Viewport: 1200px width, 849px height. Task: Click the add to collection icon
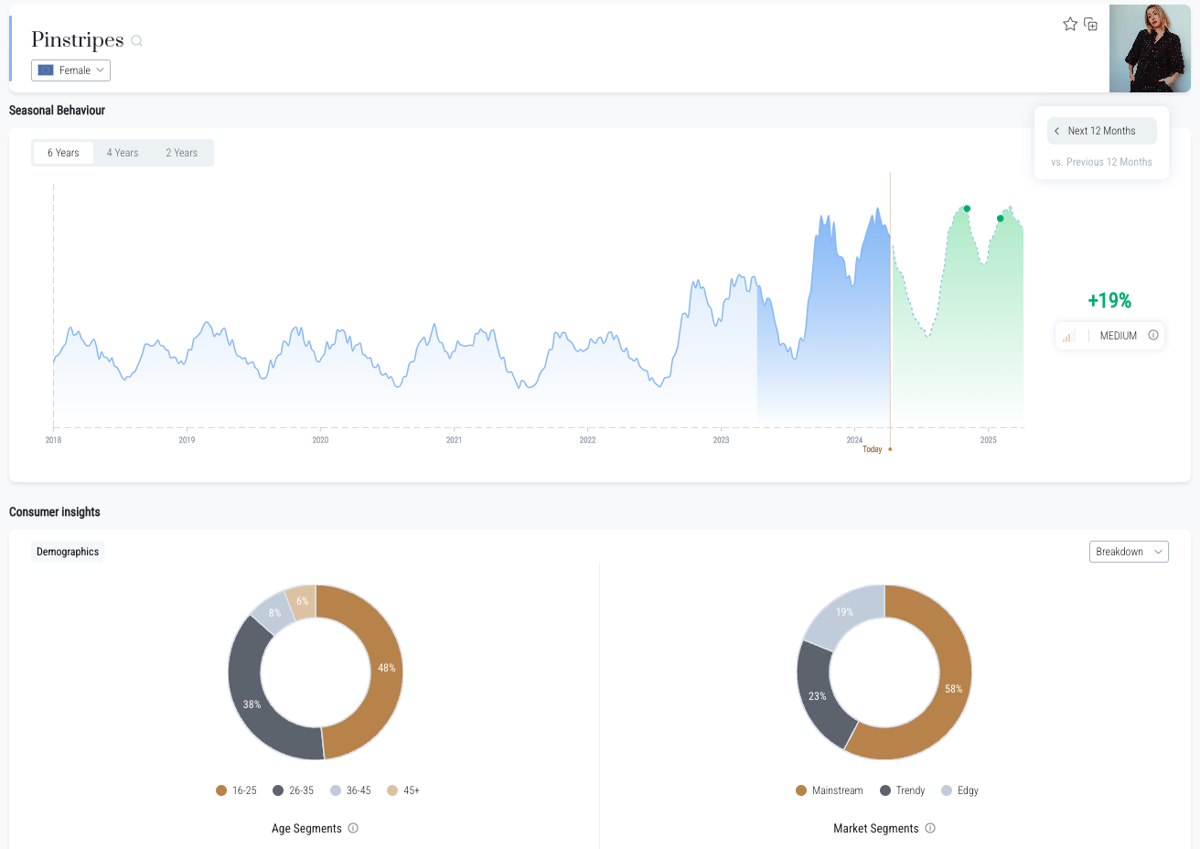point(1090,25)
